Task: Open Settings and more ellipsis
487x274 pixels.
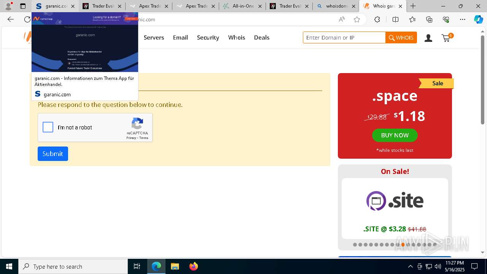Action: pyautogui.click(x=463, y=19)
